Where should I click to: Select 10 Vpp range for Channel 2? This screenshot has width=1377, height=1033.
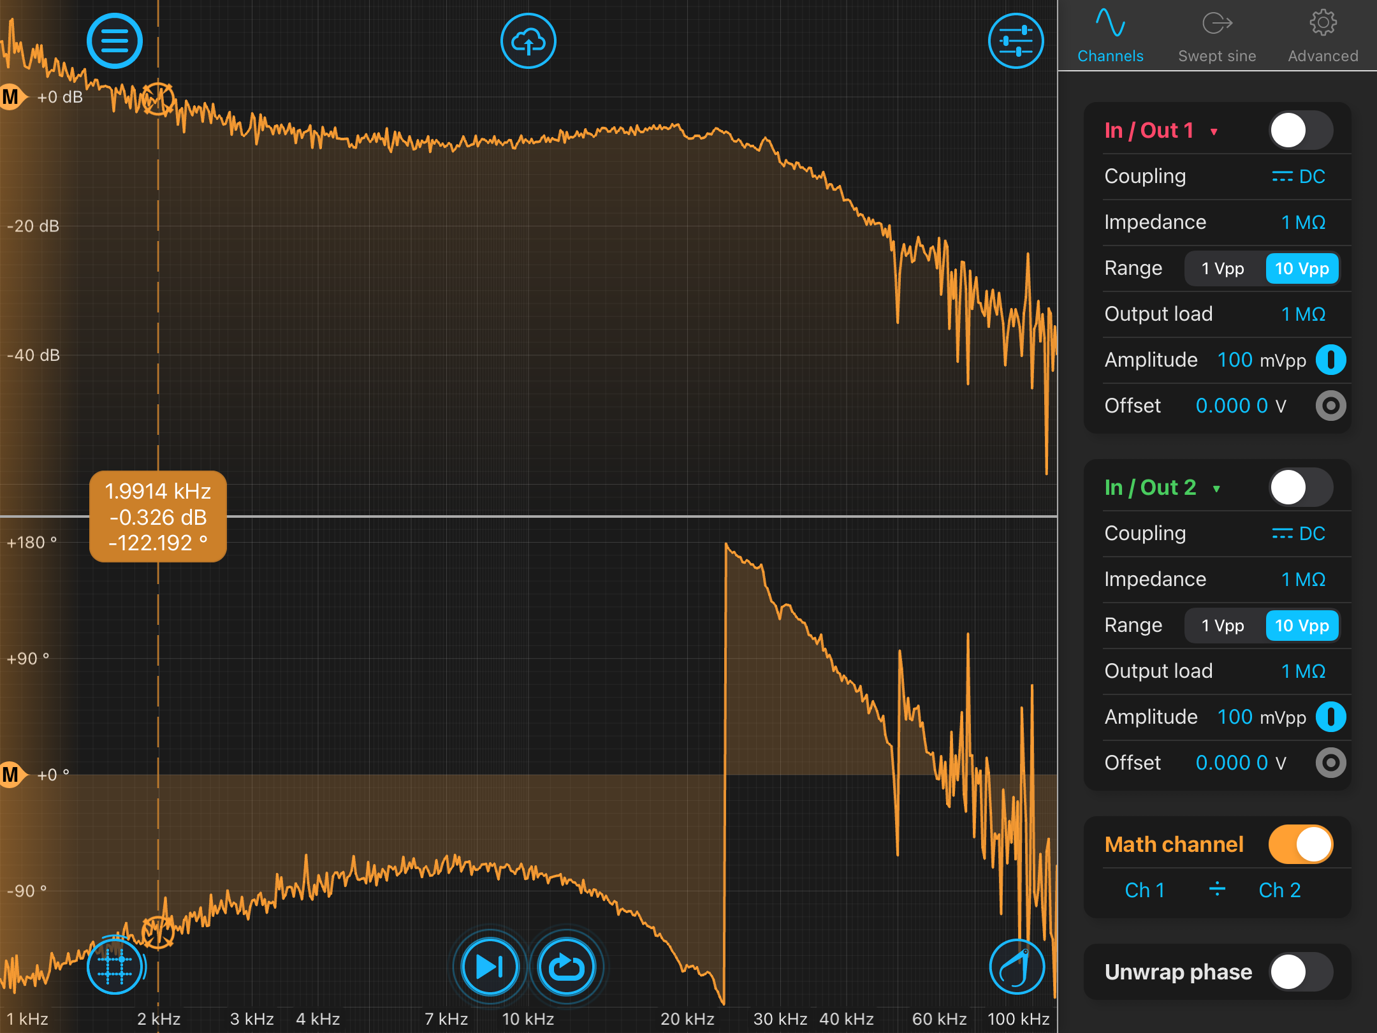1302,626
